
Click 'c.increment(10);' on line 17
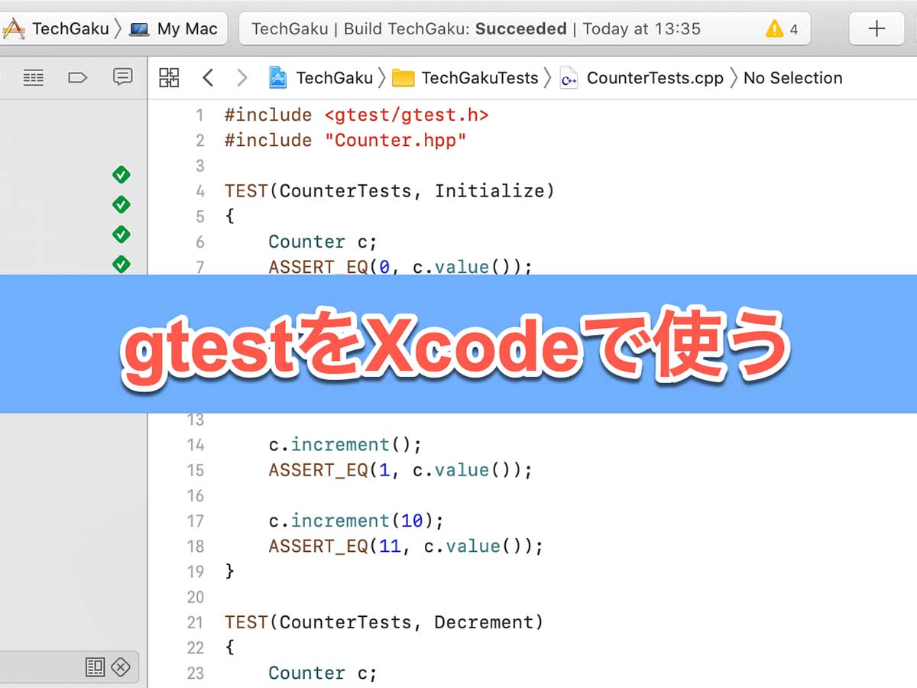[356, 521]
